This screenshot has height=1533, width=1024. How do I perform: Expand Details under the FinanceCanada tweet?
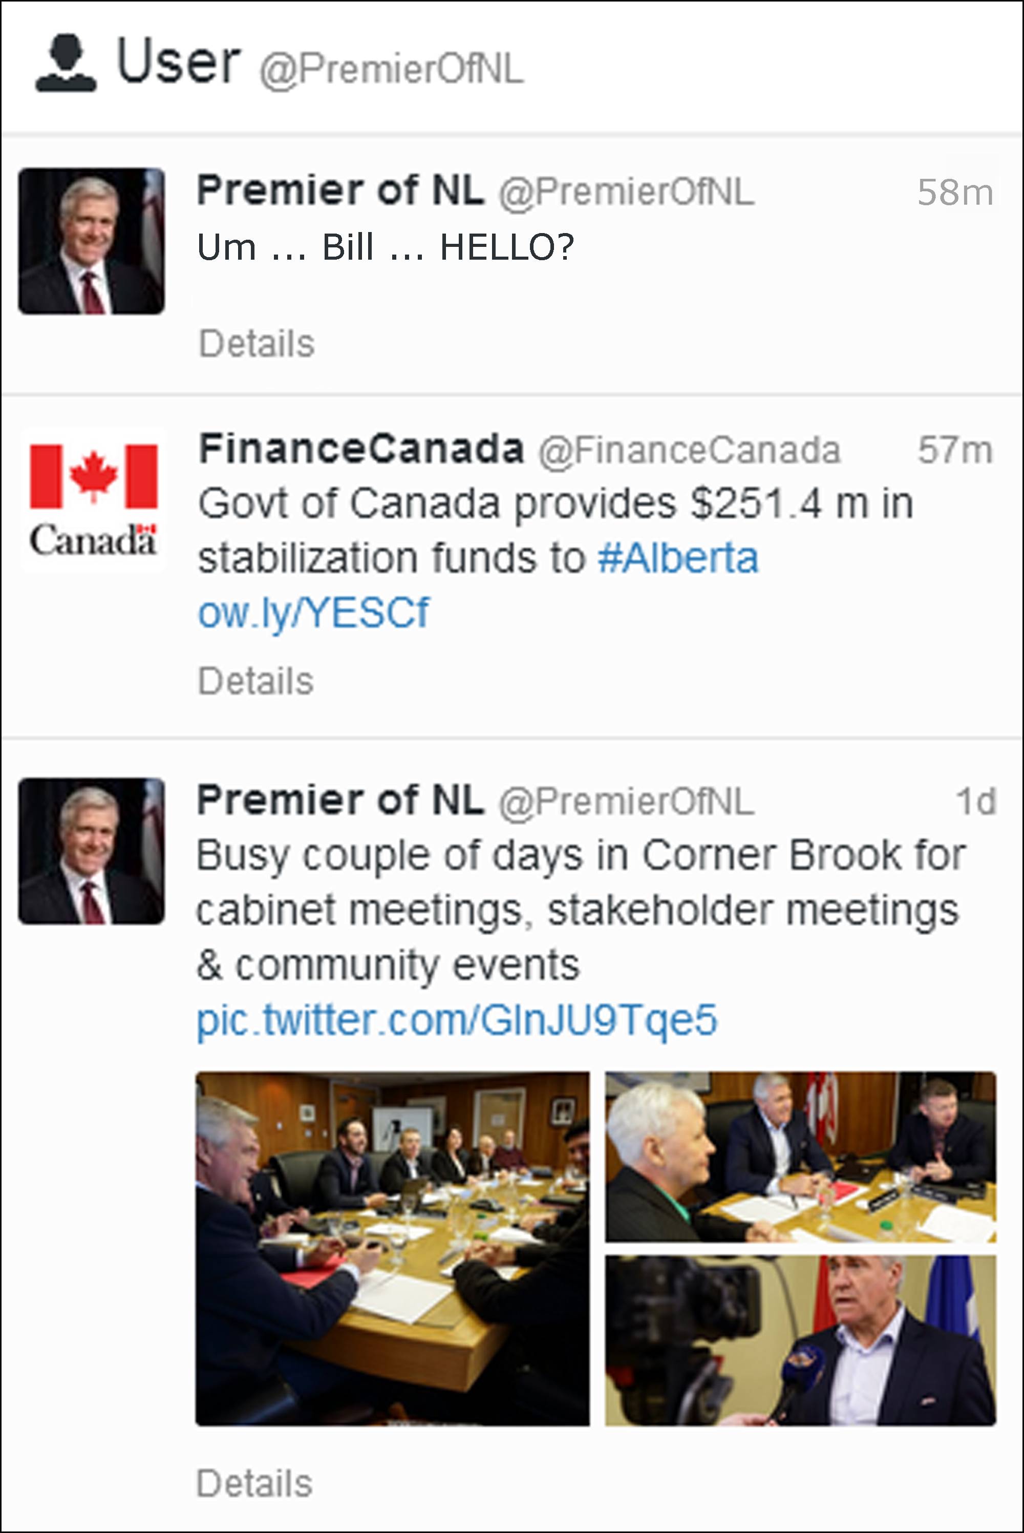pos(256,681)
